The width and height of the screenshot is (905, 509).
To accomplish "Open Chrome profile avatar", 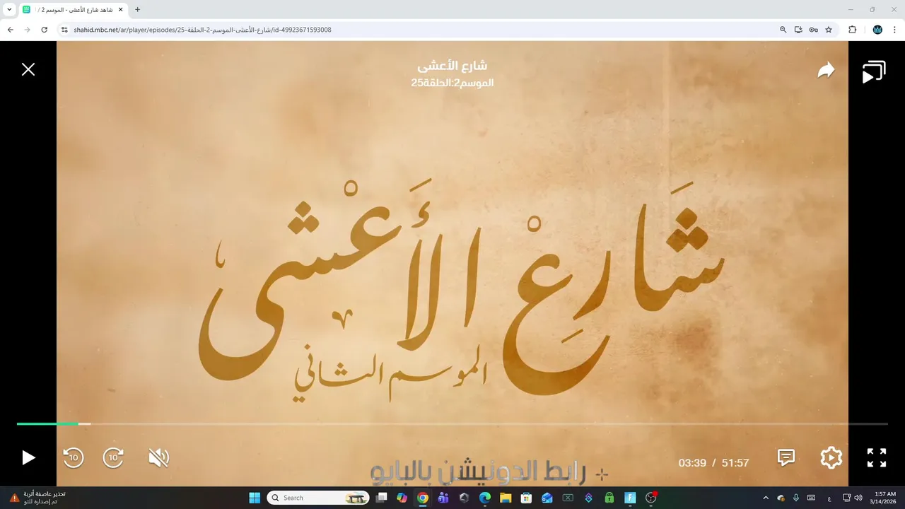I will pyautogui.click(x=877, y=30).
